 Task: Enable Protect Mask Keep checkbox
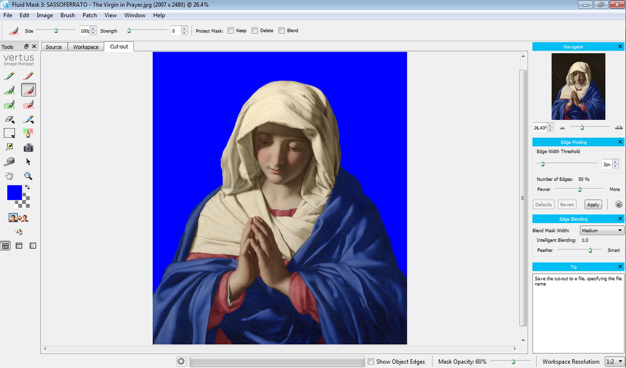(230, 31)
